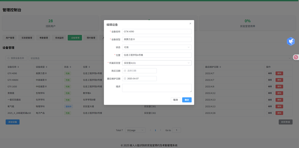This screenshot has height=148, width=299.
Task: Sort by 状态 column arrows
Action: (70, 67)
